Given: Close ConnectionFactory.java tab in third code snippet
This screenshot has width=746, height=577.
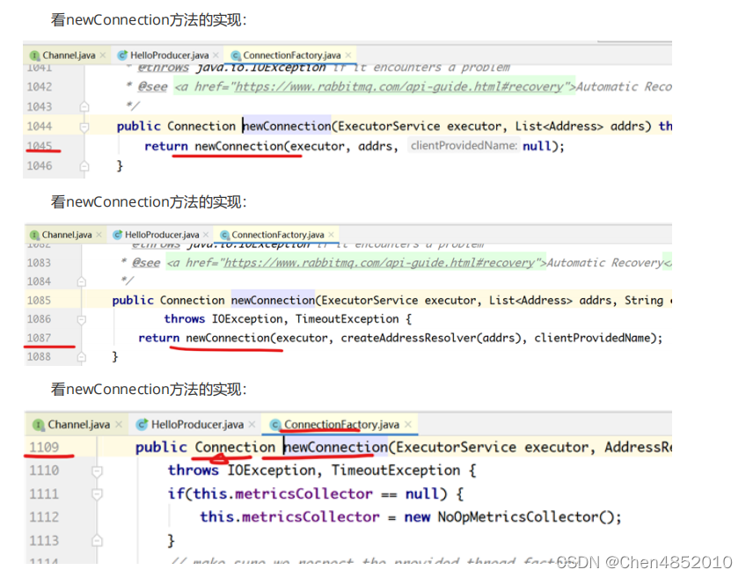Looking at the screenshot, I should pos(407,424).
